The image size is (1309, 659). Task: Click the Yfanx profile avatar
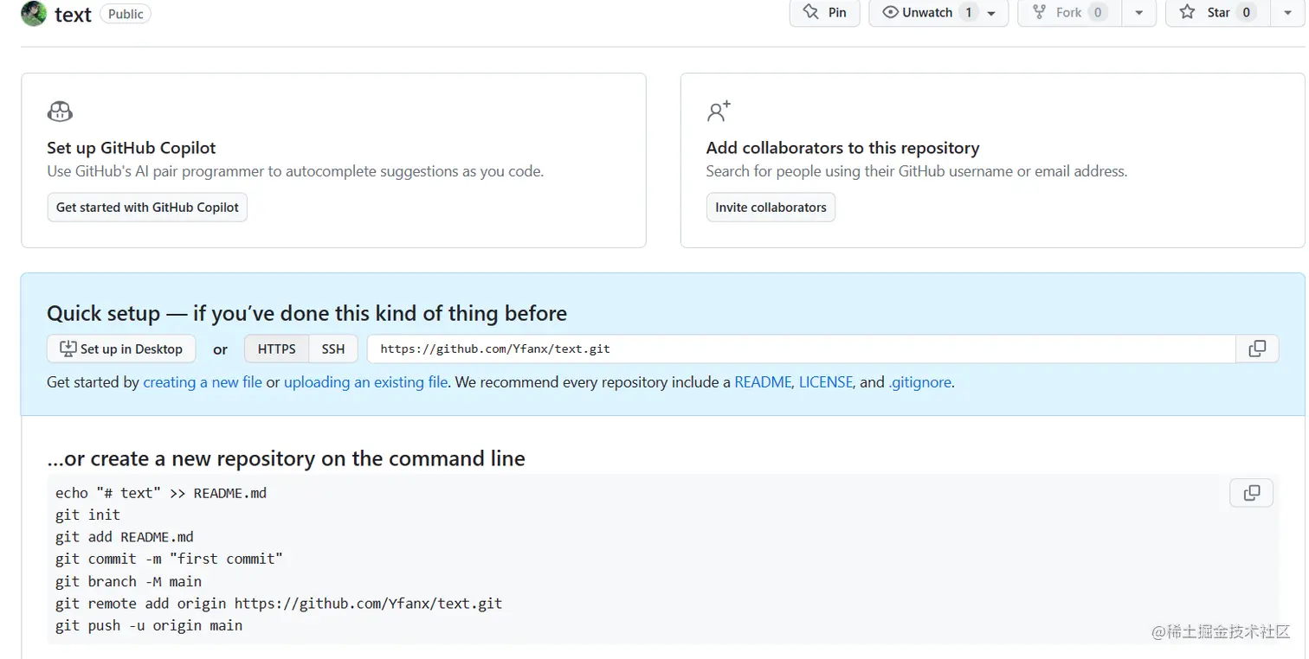click(32, 14)
